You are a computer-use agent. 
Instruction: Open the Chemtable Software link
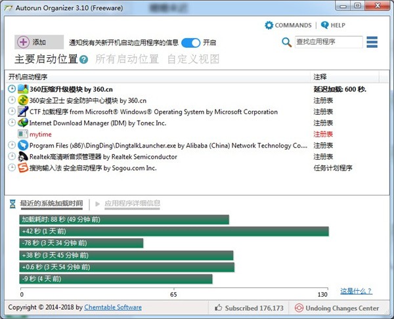[x=113, y=307]
